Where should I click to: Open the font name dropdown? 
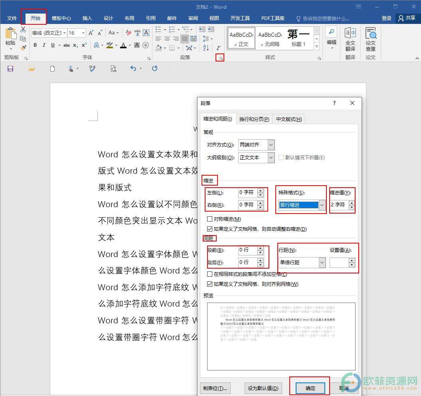coord(64,33)
